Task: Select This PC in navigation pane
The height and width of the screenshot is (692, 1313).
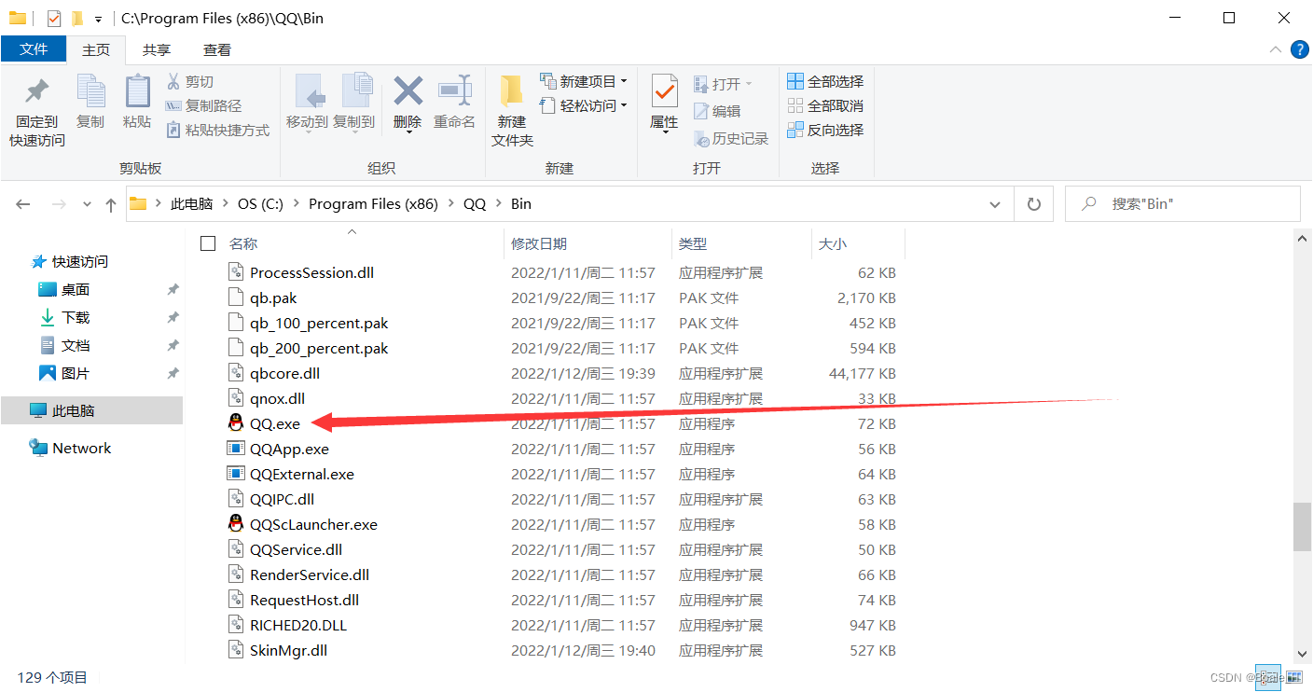Action: [x=74, y=410]
